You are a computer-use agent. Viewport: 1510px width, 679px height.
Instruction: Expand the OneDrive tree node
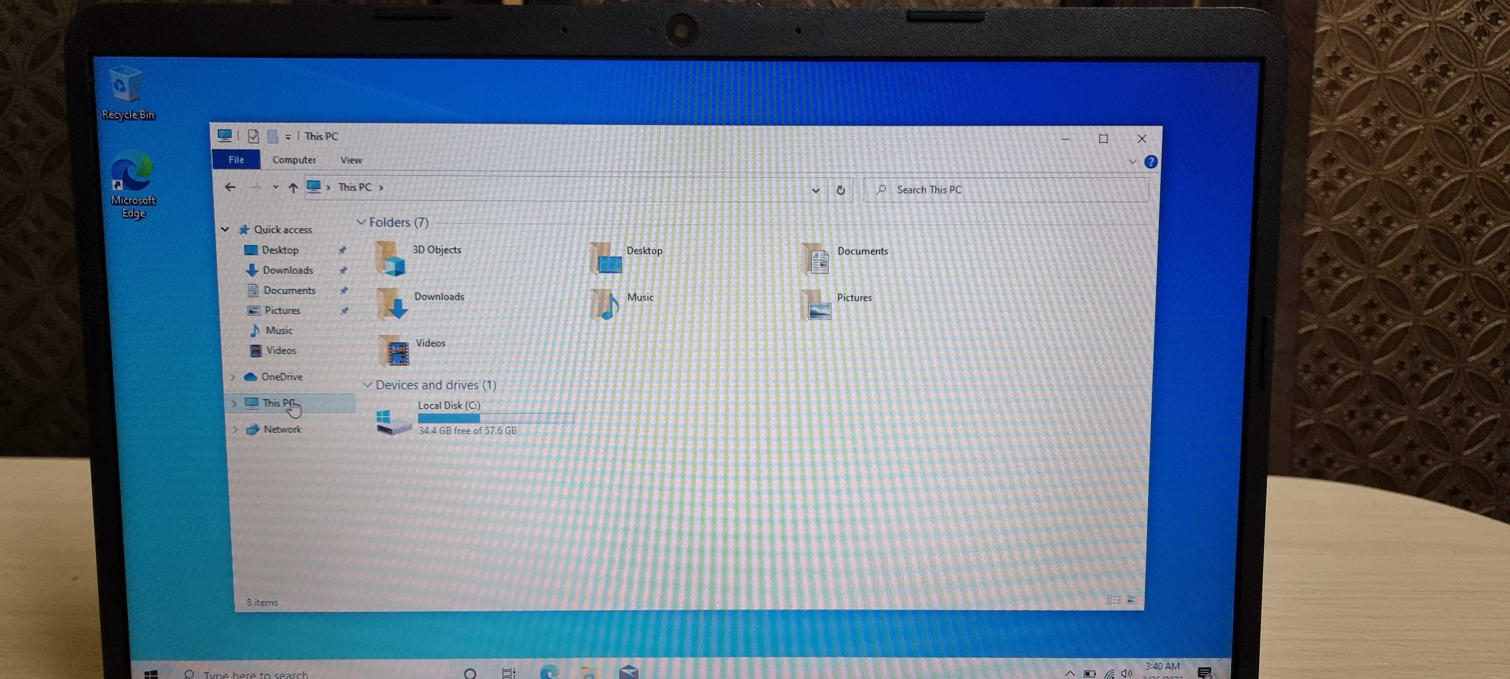tap(233, 377)
